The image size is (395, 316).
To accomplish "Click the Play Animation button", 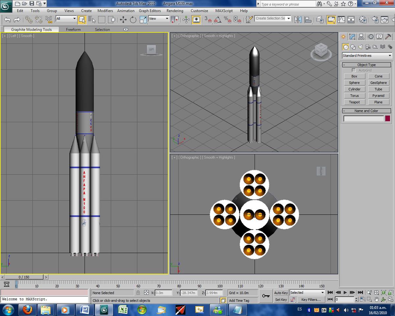I will pyautogui.click(x=345, y=292).
